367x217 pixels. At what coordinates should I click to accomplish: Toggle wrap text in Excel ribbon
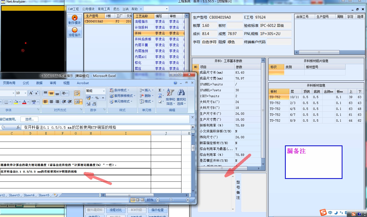pyautogui.click(x=77, y=93)
